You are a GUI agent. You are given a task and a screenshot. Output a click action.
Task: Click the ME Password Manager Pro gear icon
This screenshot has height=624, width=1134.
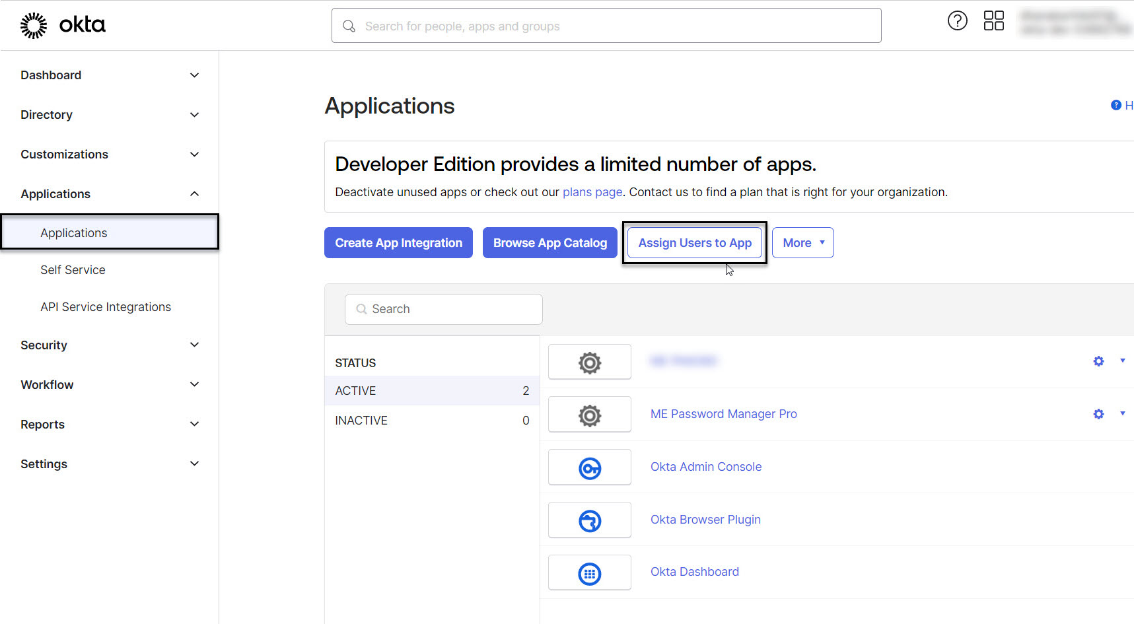pos(589,415)
